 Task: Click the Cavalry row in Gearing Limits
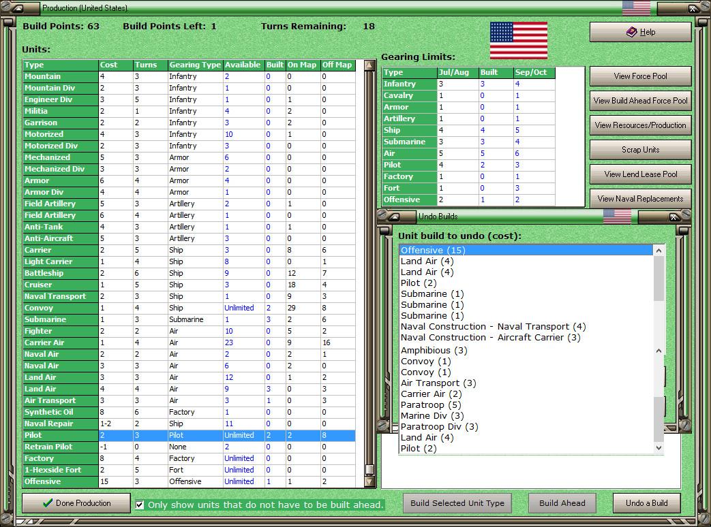tap(469, 95)
